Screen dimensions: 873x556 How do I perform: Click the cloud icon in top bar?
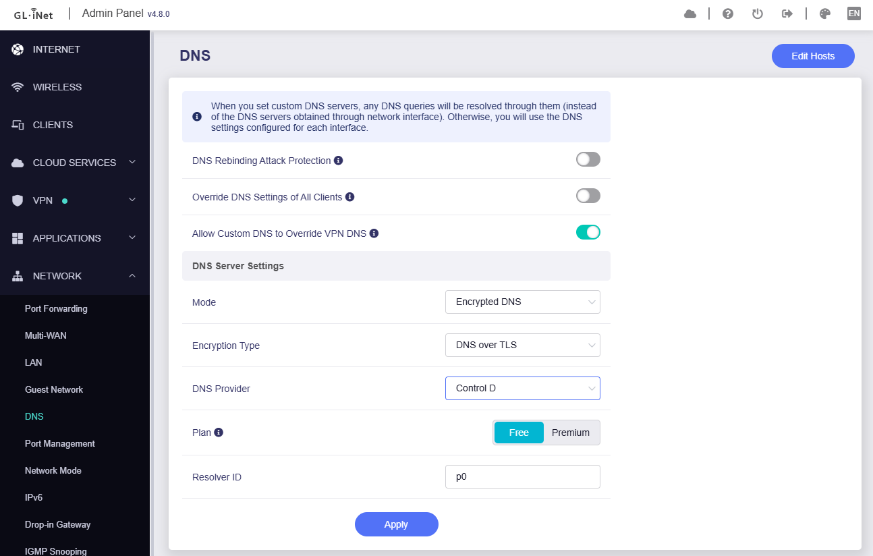pyautogui.click(x=689, y=13)
